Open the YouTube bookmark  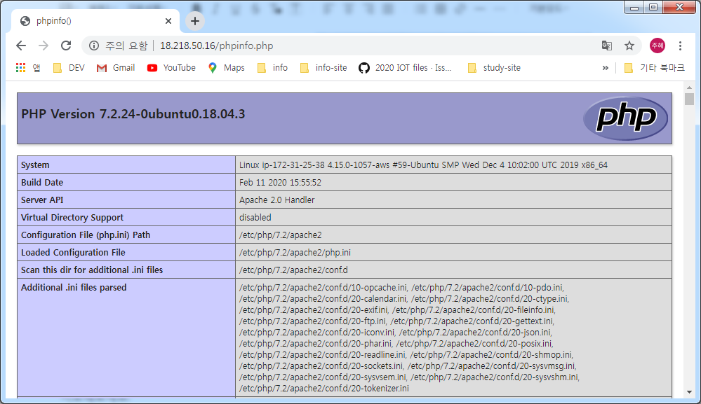(172, 68)
